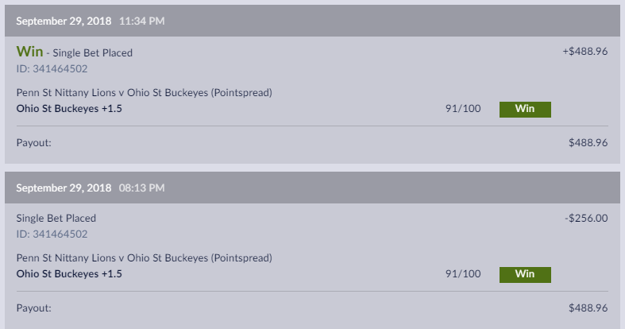Click the Payout label in the 11:34 PM bet
Screen dimensions: 625x329
[33, 143]
